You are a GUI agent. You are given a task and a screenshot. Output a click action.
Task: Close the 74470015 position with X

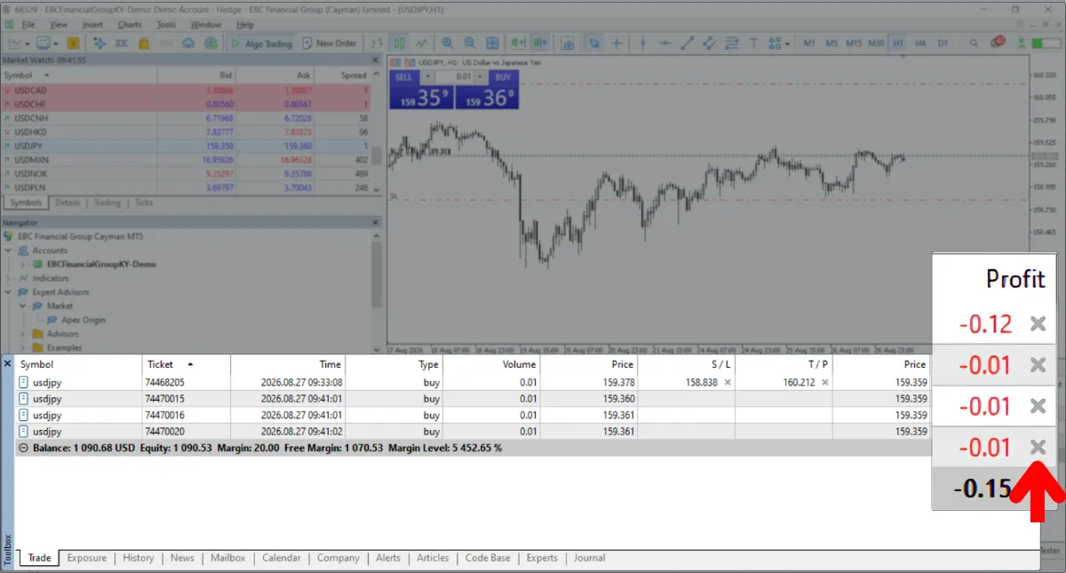(x=1038, y=365)
